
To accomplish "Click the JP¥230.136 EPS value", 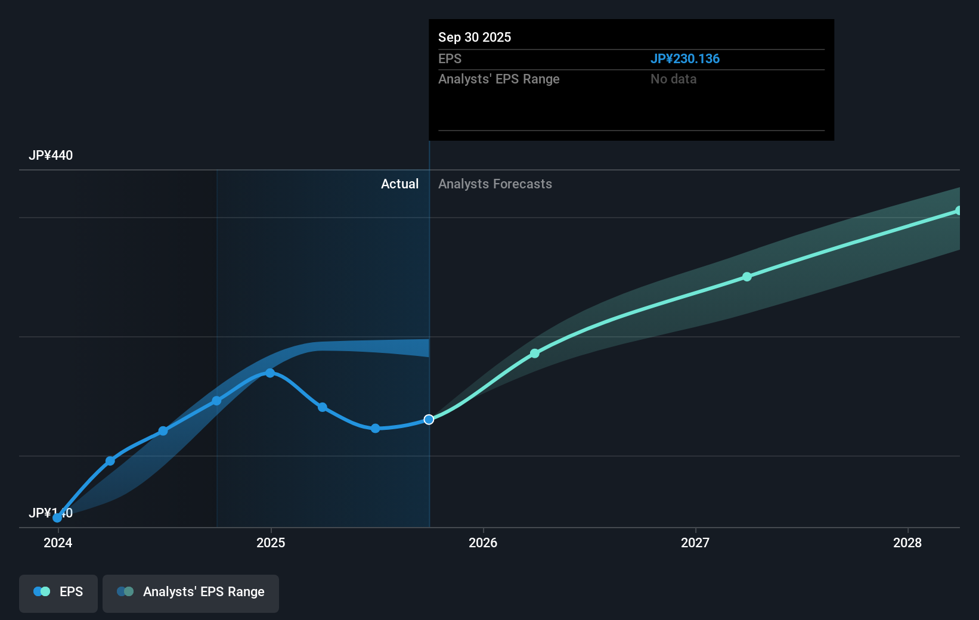I will coord(686,59).
